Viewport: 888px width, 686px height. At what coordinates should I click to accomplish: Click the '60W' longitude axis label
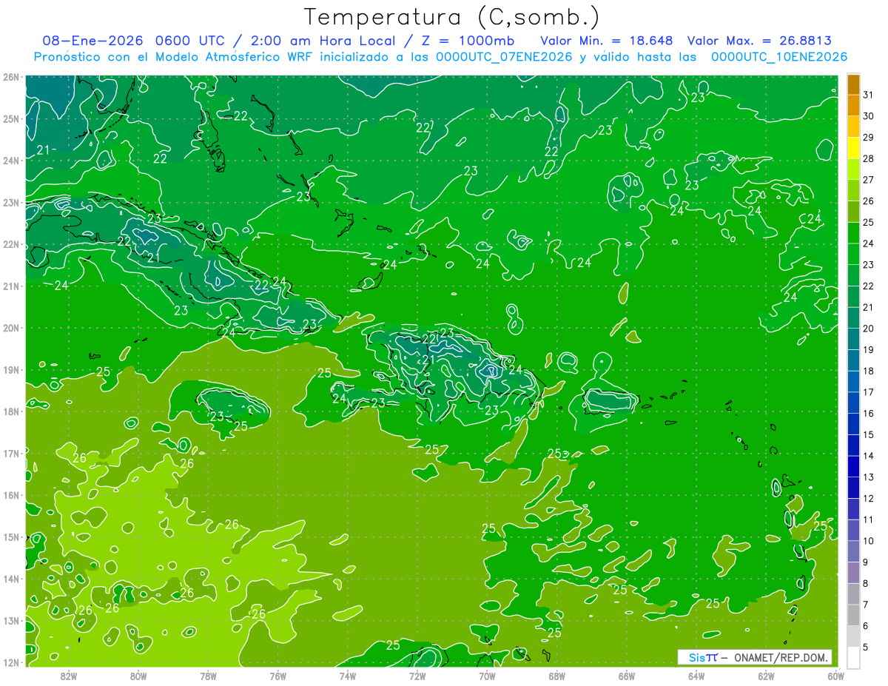[835, 675]
